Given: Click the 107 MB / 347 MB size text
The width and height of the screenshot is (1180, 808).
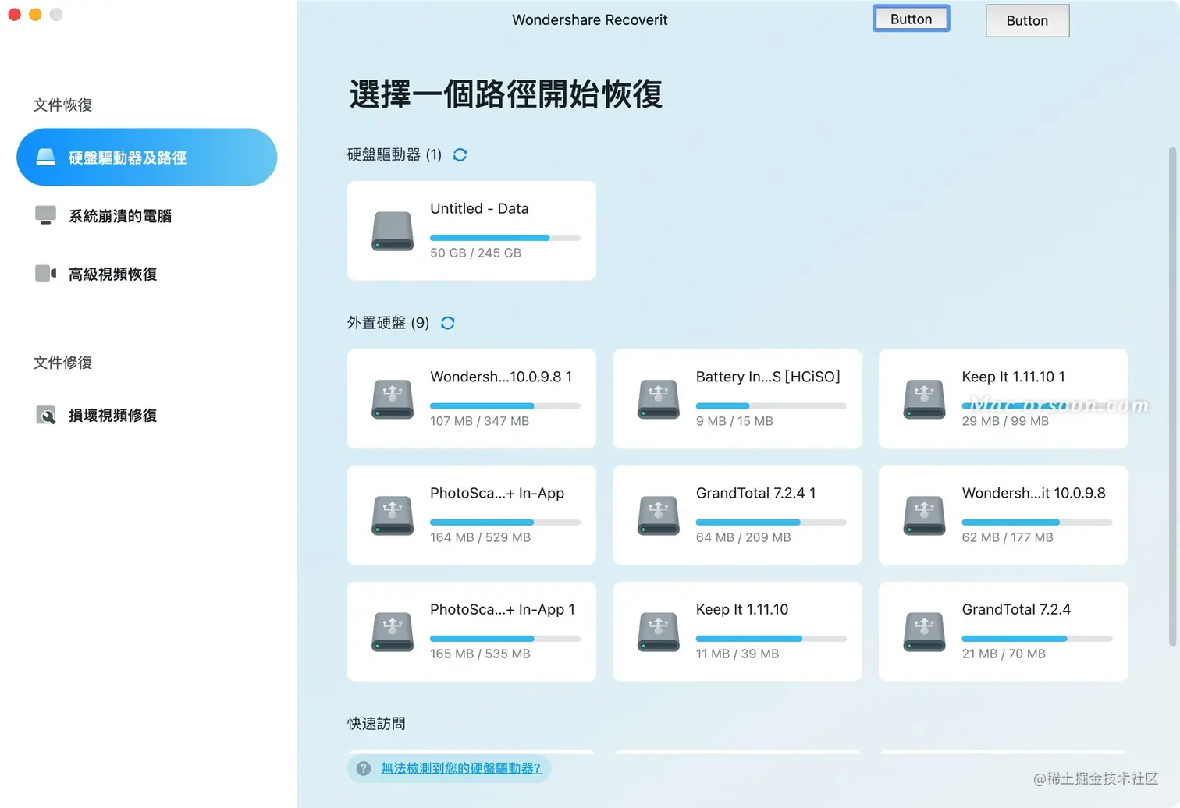Looking at the screenshot, I should click(479, 421).
